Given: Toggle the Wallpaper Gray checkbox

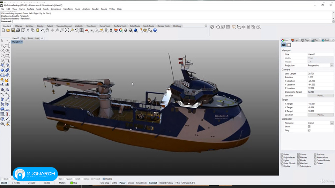Looking at the screenshot, I should 309,130.
